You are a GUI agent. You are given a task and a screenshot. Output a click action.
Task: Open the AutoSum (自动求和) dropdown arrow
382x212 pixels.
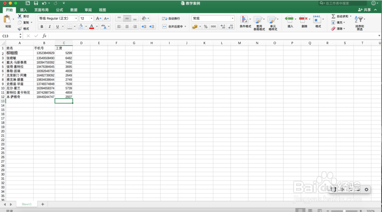tap(351, 16)
